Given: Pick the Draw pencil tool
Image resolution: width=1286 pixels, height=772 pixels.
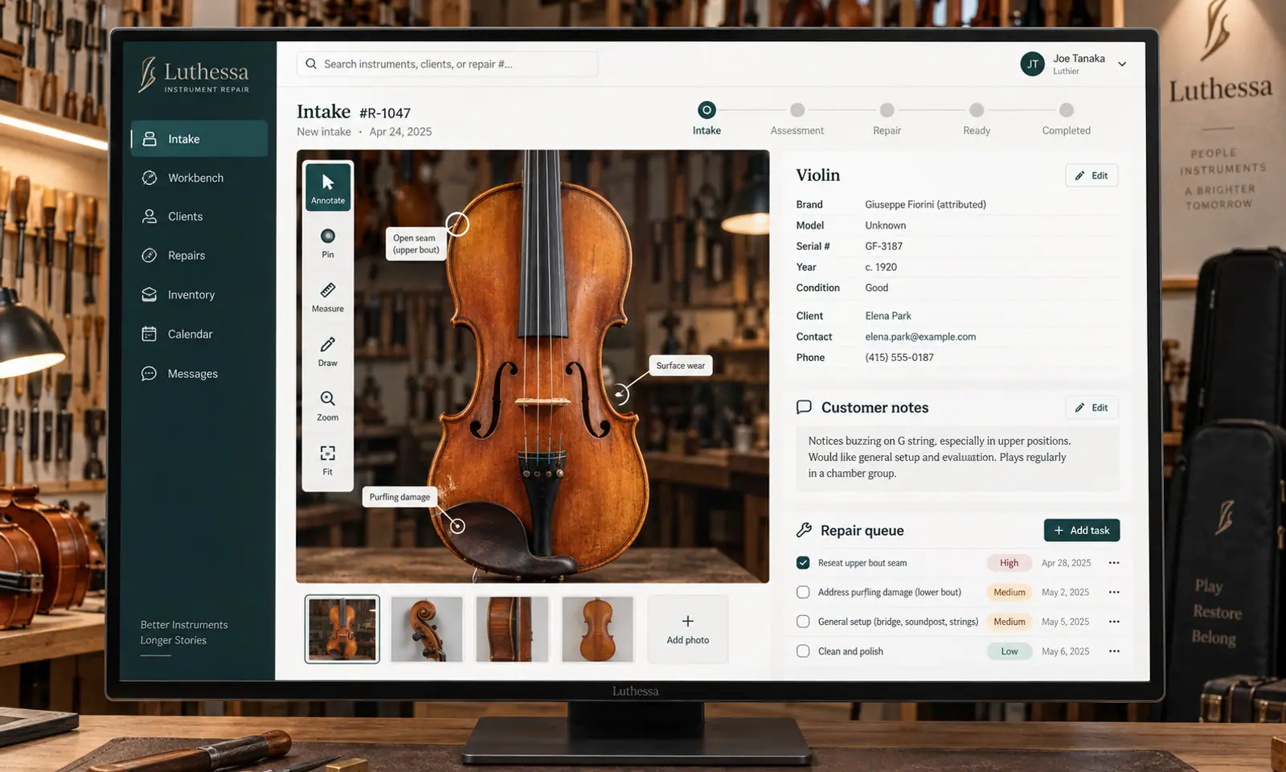Looking at the screenshot, I should (328, 351).
